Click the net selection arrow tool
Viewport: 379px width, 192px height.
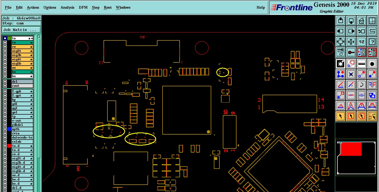click(372, 116)
